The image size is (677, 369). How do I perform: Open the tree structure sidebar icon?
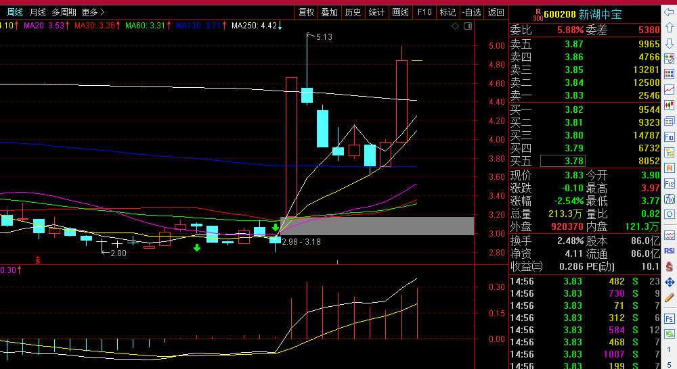click(669, 152)
